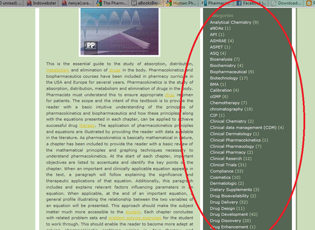Click the Facebook tab favicon

coord(239,3)
